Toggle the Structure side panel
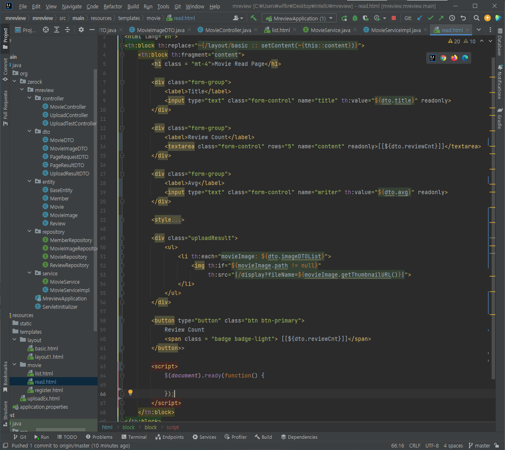Image resolution: width=505 pixels, height=450 pixels. (5, 413)
